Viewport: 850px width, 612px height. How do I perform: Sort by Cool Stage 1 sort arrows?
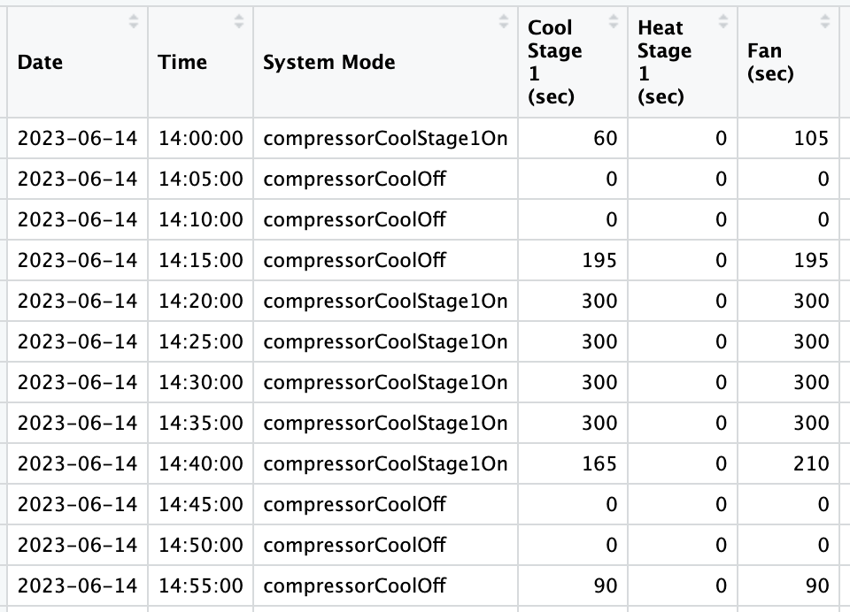tap(613, 21)
